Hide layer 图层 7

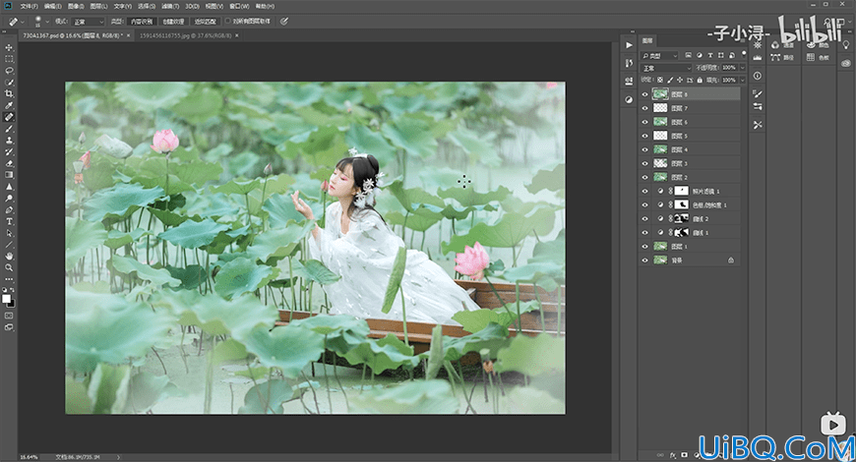pos(644,108)
